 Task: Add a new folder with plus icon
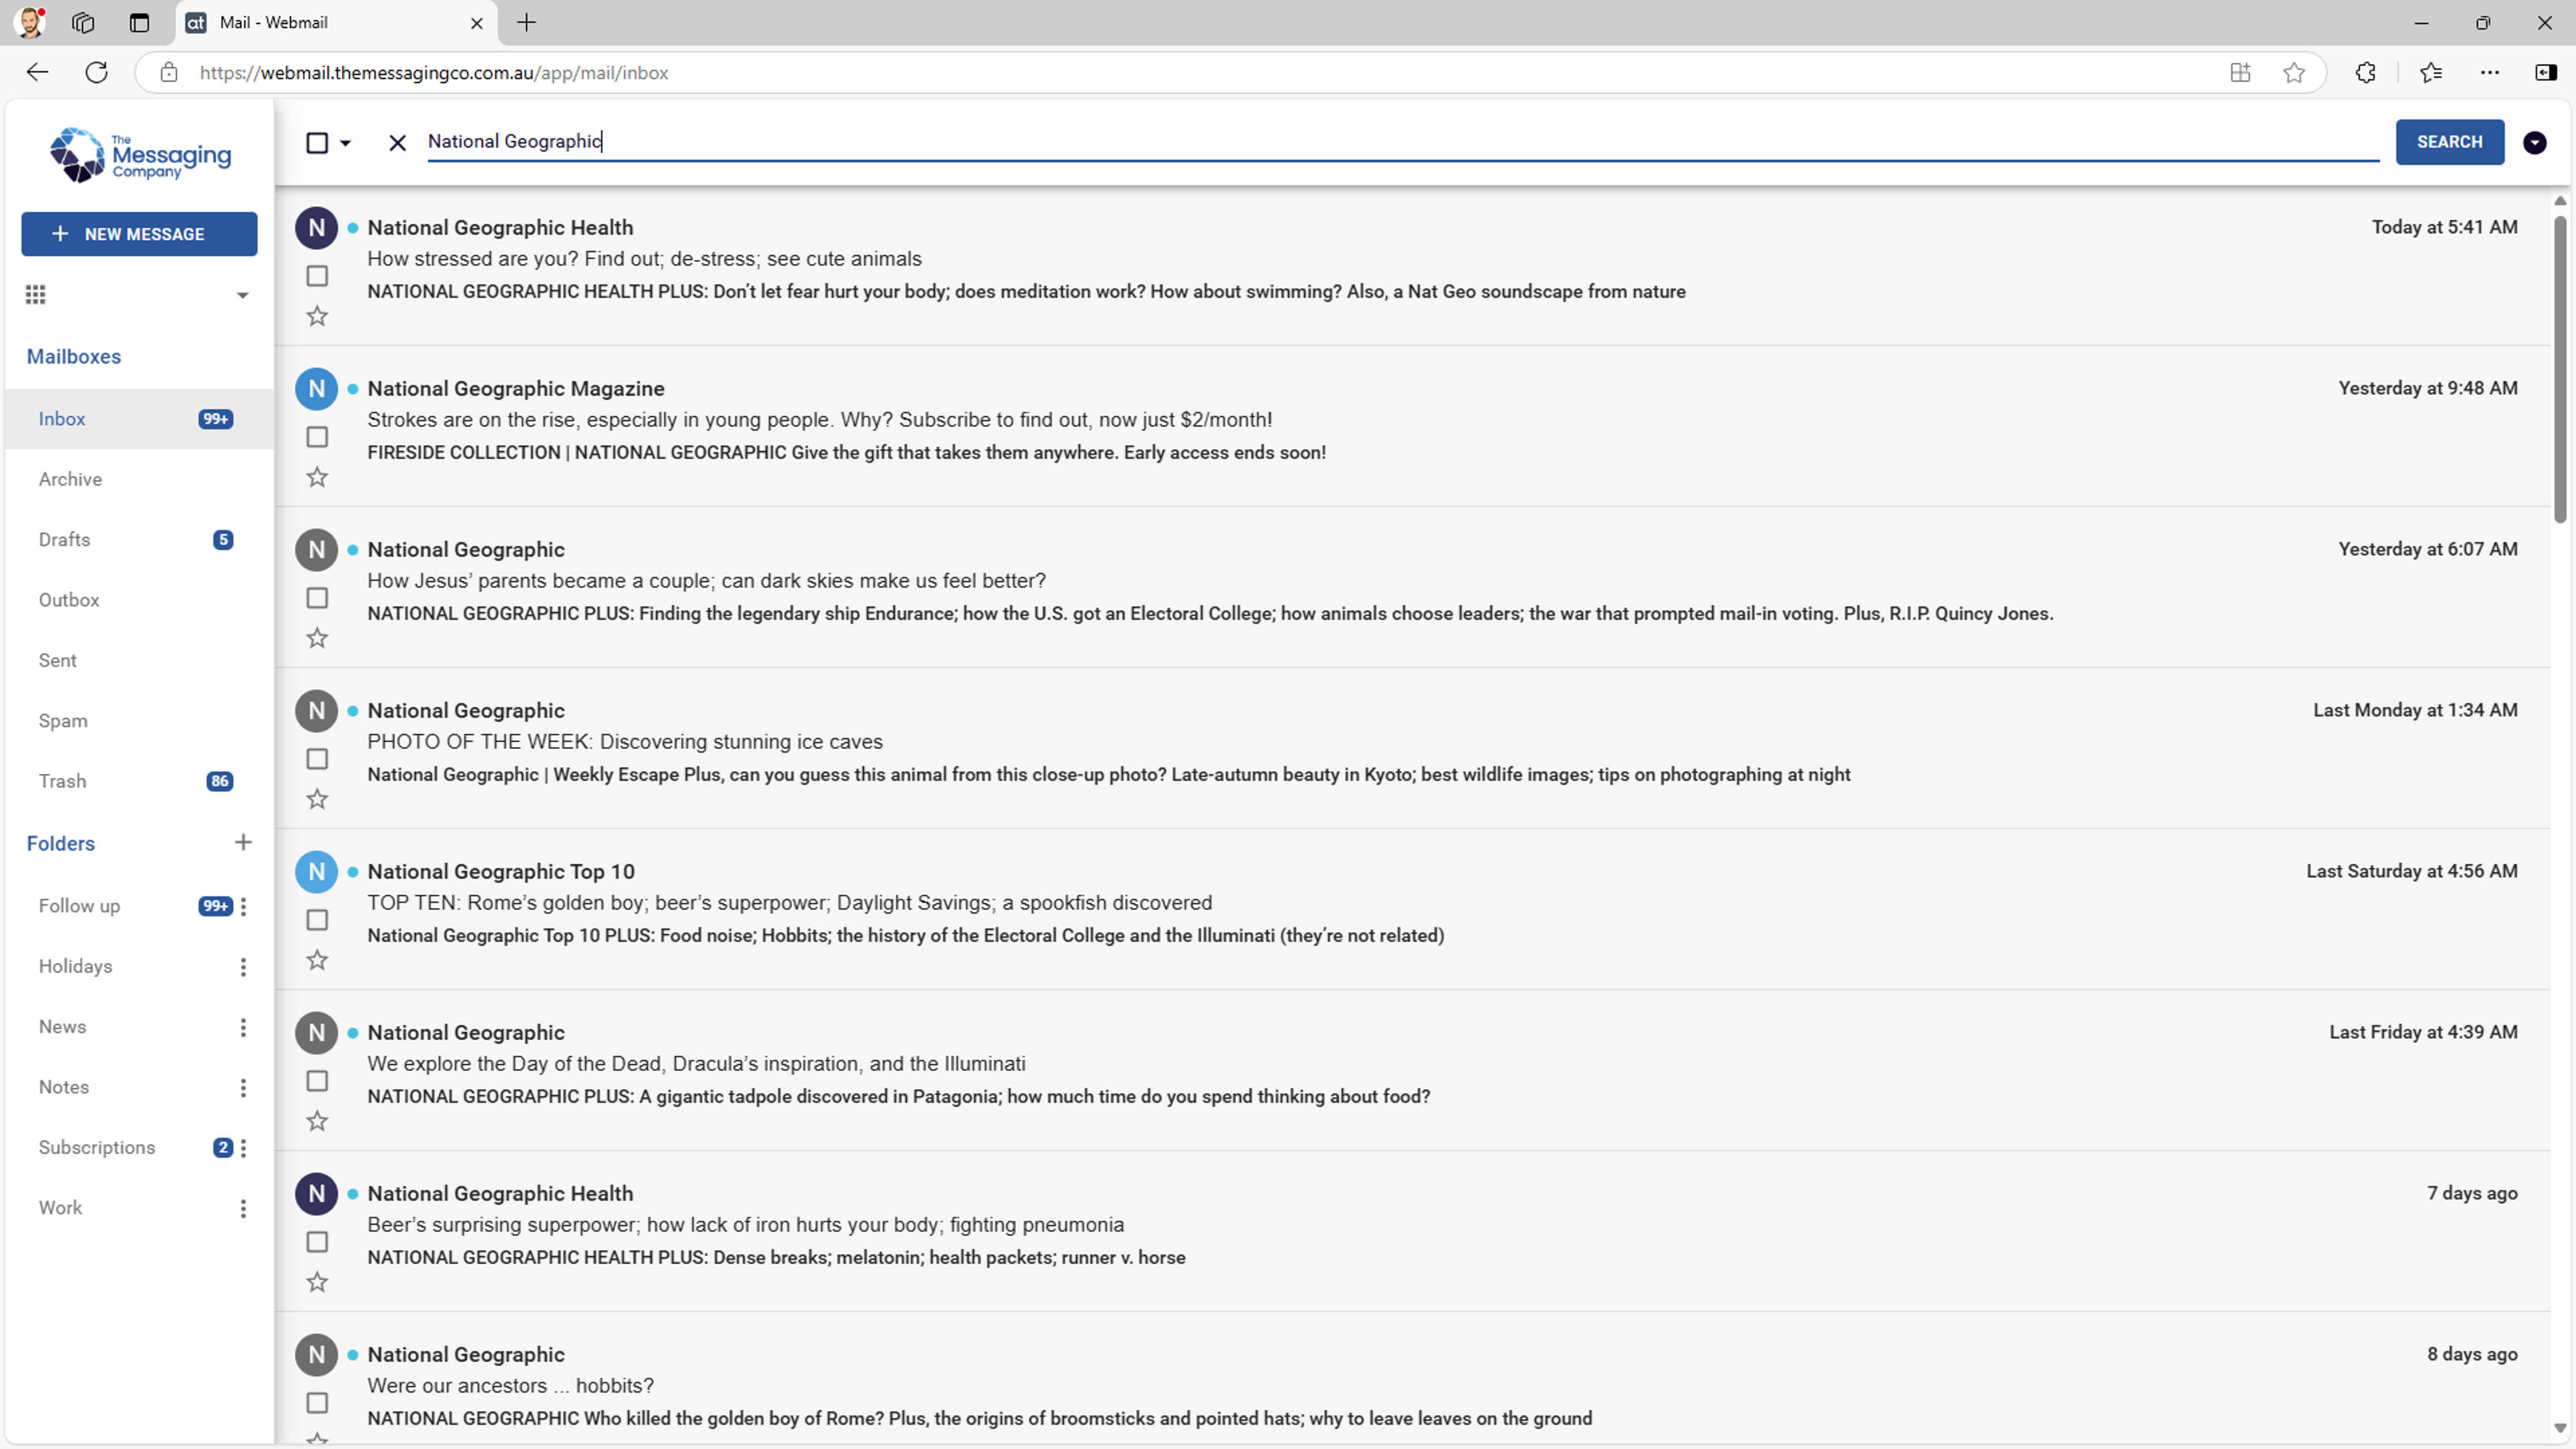tap(243, 842)
